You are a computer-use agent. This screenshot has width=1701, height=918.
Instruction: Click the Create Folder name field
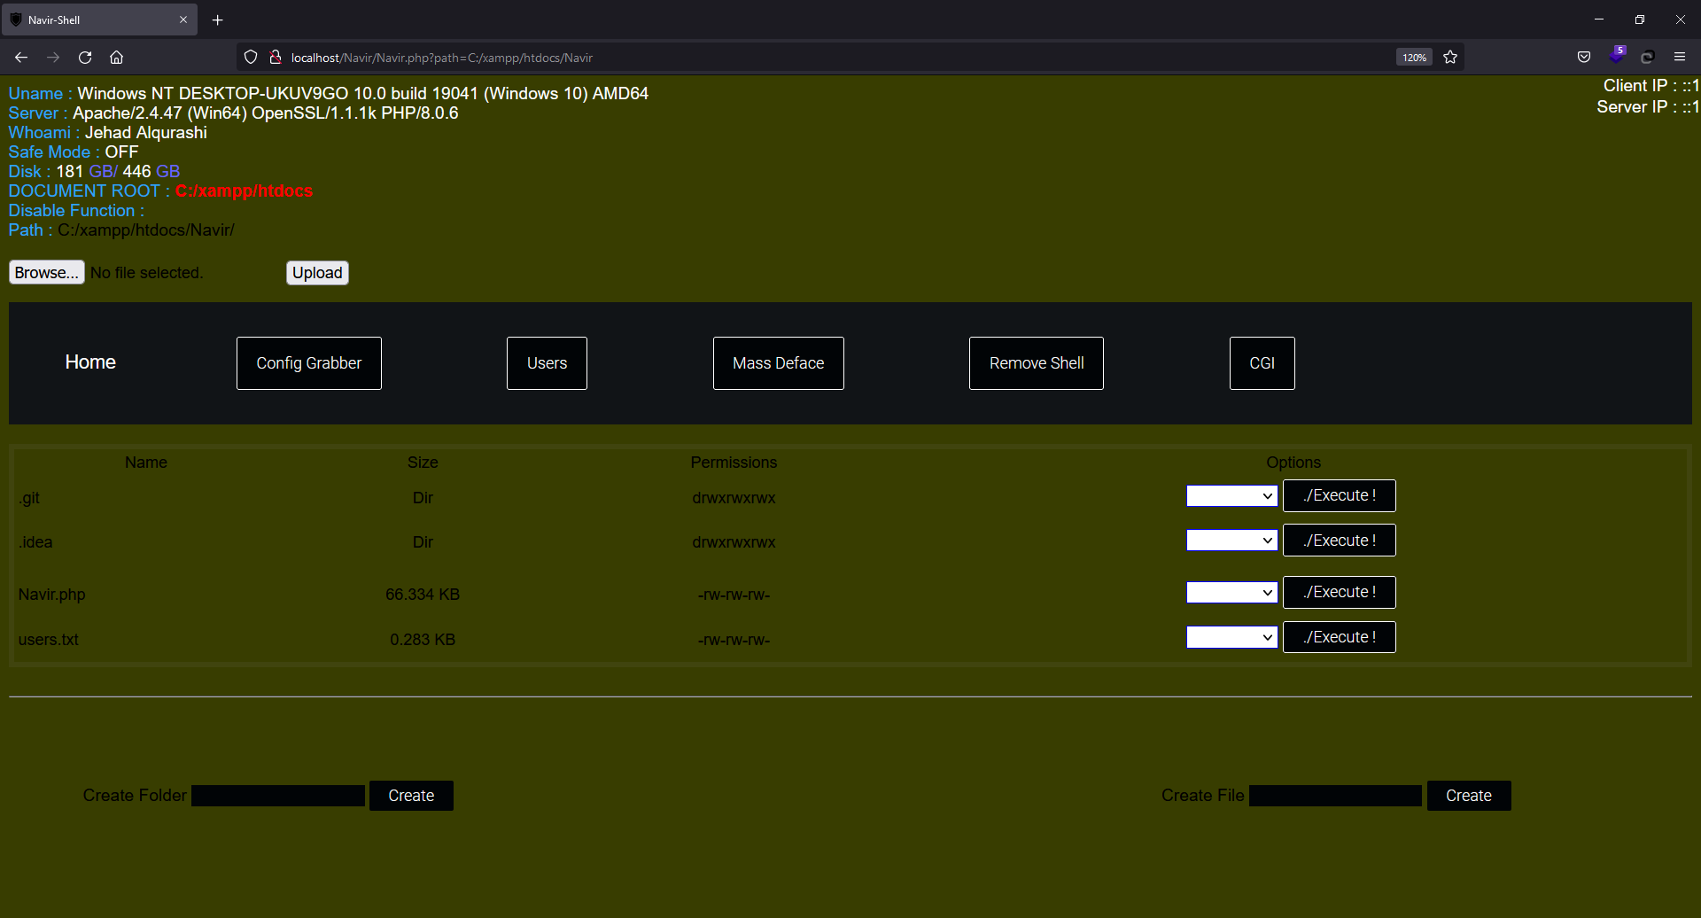[278, 796]
